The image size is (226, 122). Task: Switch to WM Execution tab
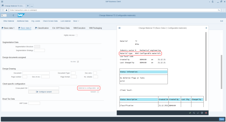click(x=79, y=28)
